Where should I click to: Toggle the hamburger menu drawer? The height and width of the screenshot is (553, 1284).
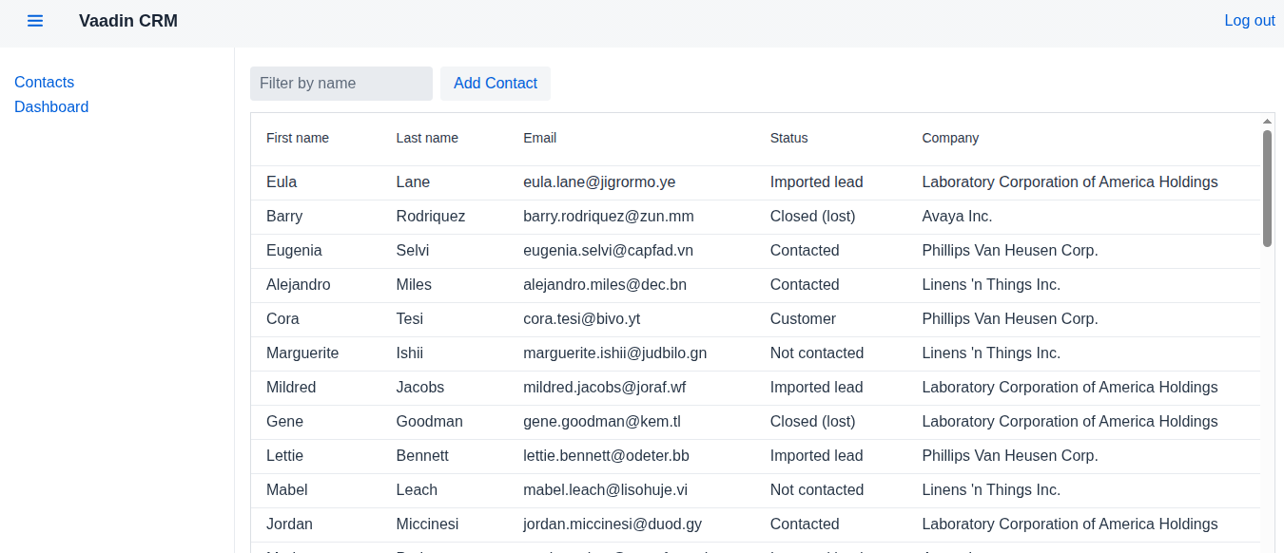(x=35, y=21)
